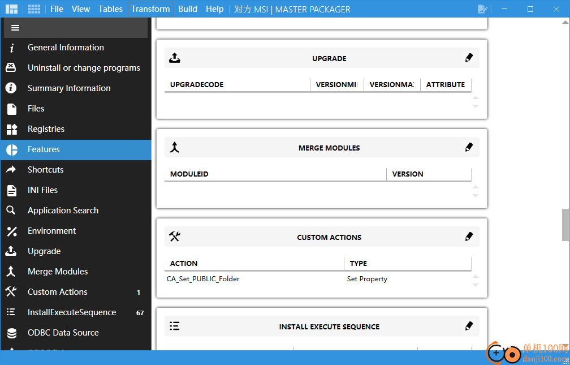Edit the Install Execute Sequence with pencil
Screen dimensions: 570x365
click(x=469, y=326)
